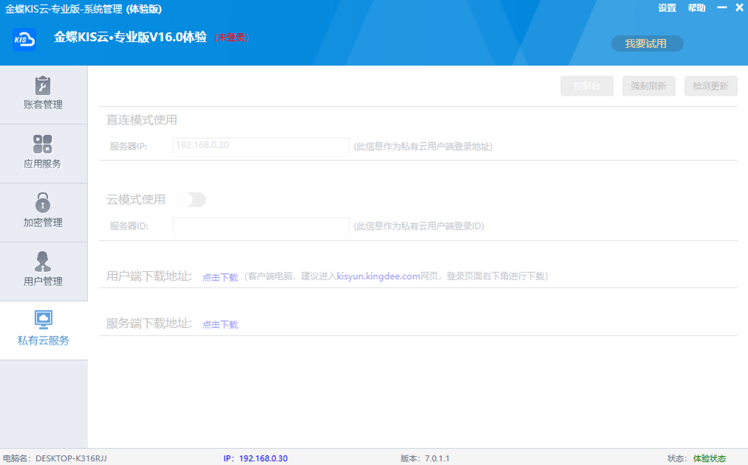
Task: Click status bar 体验状态 text
Action: click(709, 458)
